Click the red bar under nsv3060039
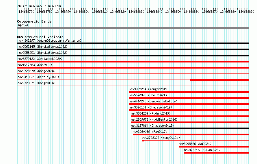Screen dimensions: 257x164 point(191,134)
